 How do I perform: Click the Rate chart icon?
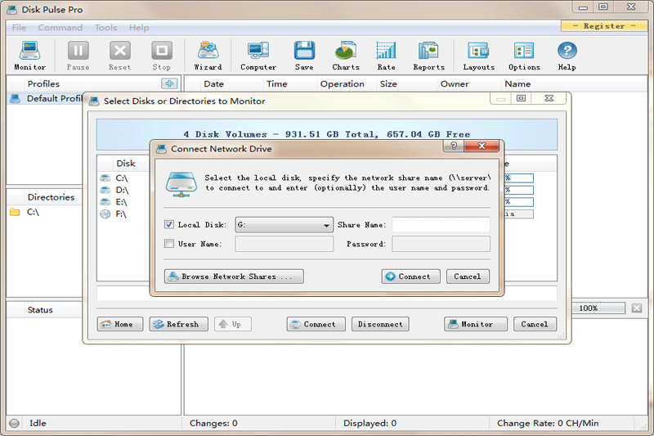tap(386, 56)
